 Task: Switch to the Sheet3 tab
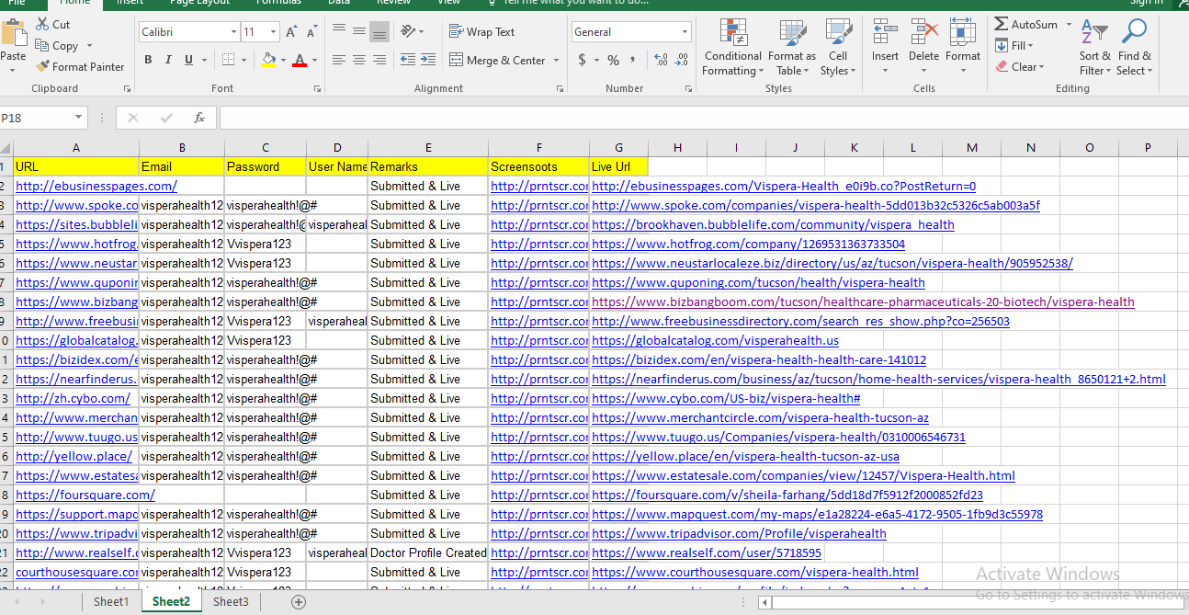coord(231,602)
